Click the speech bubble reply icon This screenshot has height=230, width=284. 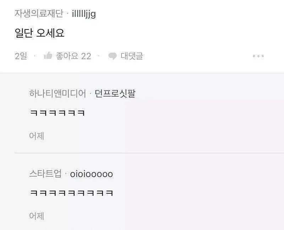pos(113,56)
